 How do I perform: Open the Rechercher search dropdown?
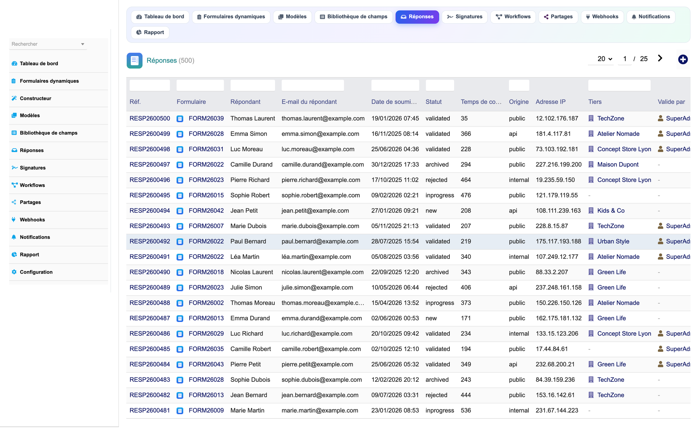pyautogui.click(x=48, y=44)
